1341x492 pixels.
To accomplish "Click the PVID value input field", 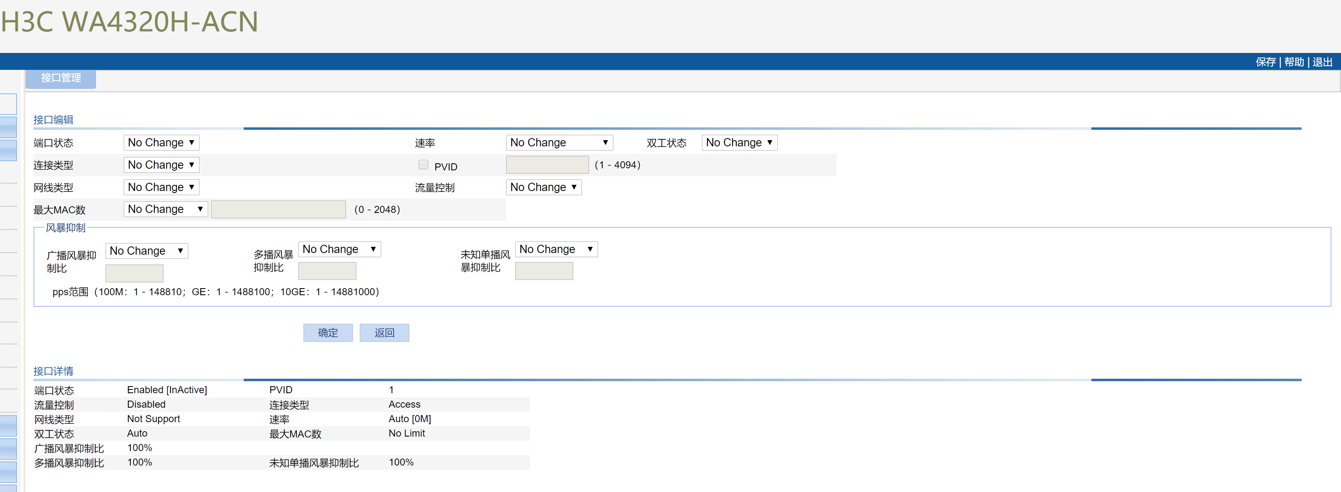I will [x=547, y=165].
